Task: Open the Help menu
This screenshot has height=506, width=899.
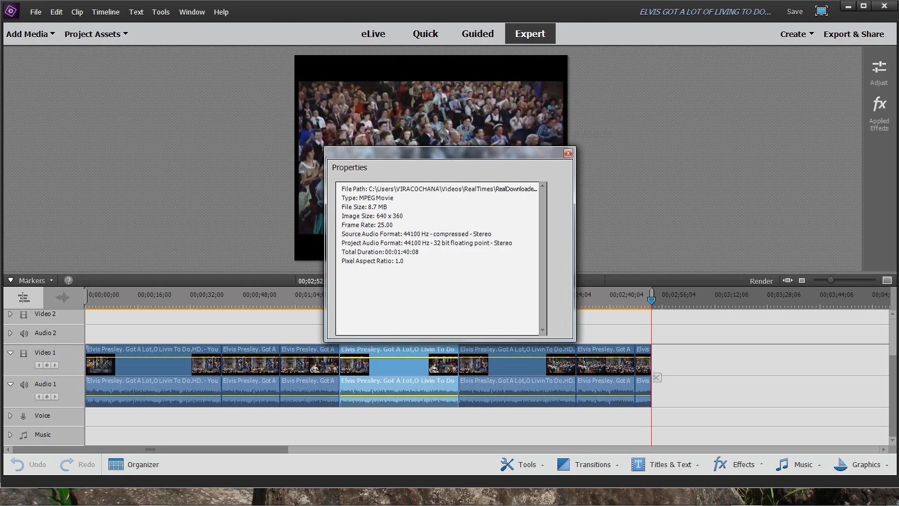Action: pyautogui.click(x=221, y=12)
